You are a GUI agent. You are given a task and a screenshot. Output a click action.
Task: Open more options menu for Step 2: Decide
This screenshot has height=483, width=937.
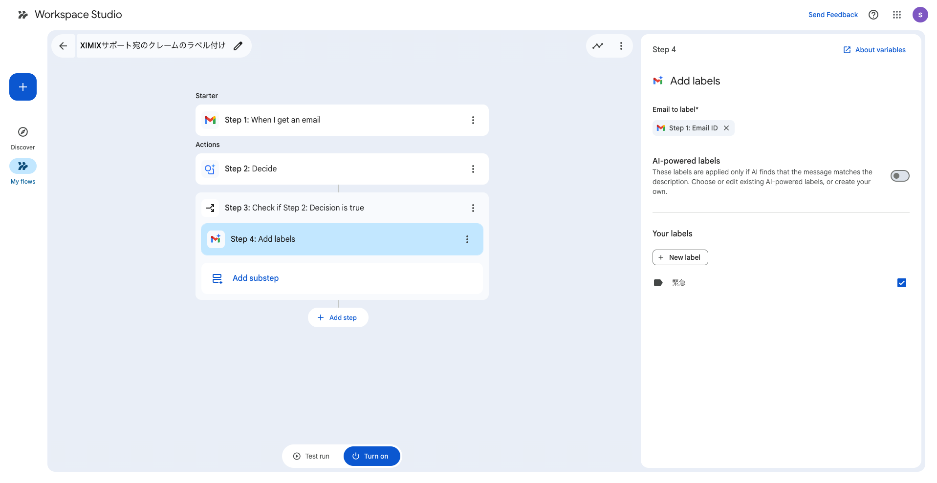pyautogui.click(x=473, y=169)
